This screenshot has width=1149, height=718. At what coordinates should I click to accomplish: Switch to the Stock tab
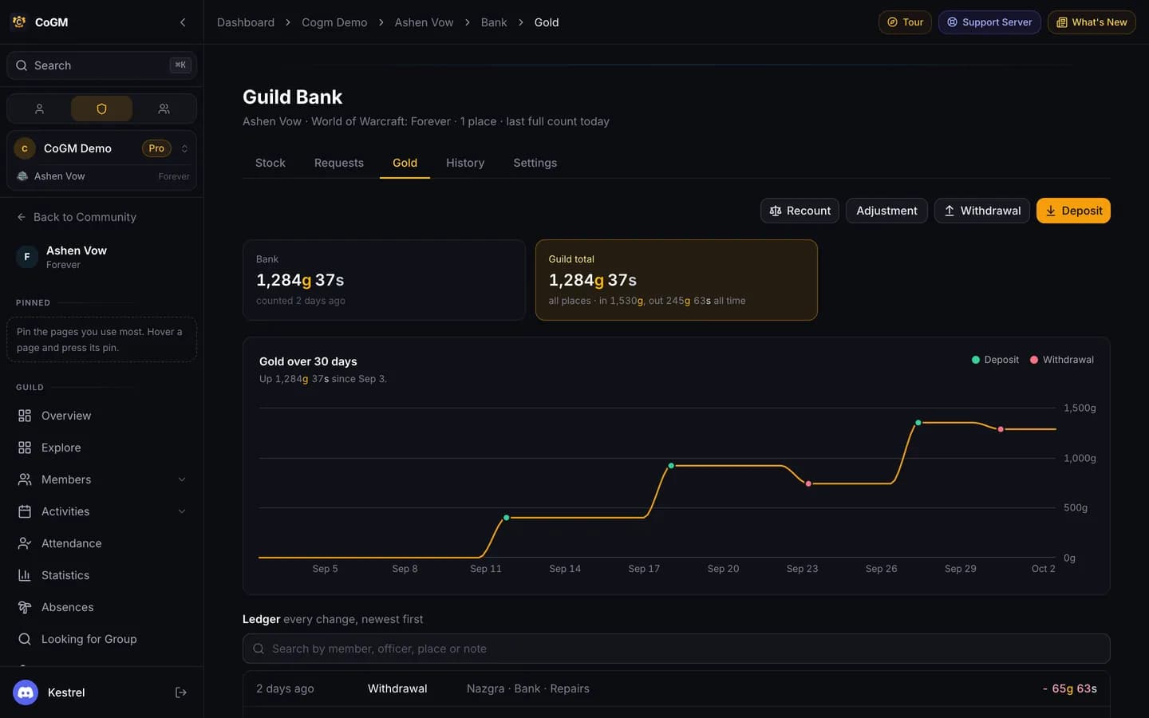(270, 163)
